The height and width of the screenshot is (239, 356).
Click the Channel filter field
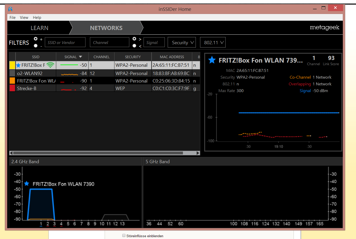pos(109,42)
